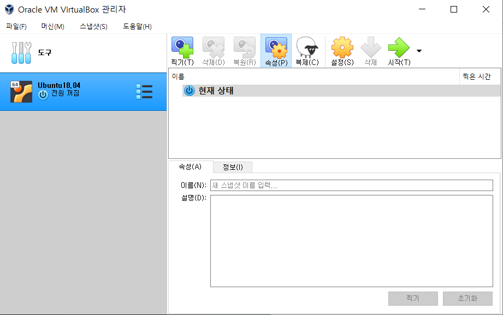Viewport: 503px width, 315px height.
Task: Switch to the Attributes (속성(A)) tab
Action: (190, 167)
